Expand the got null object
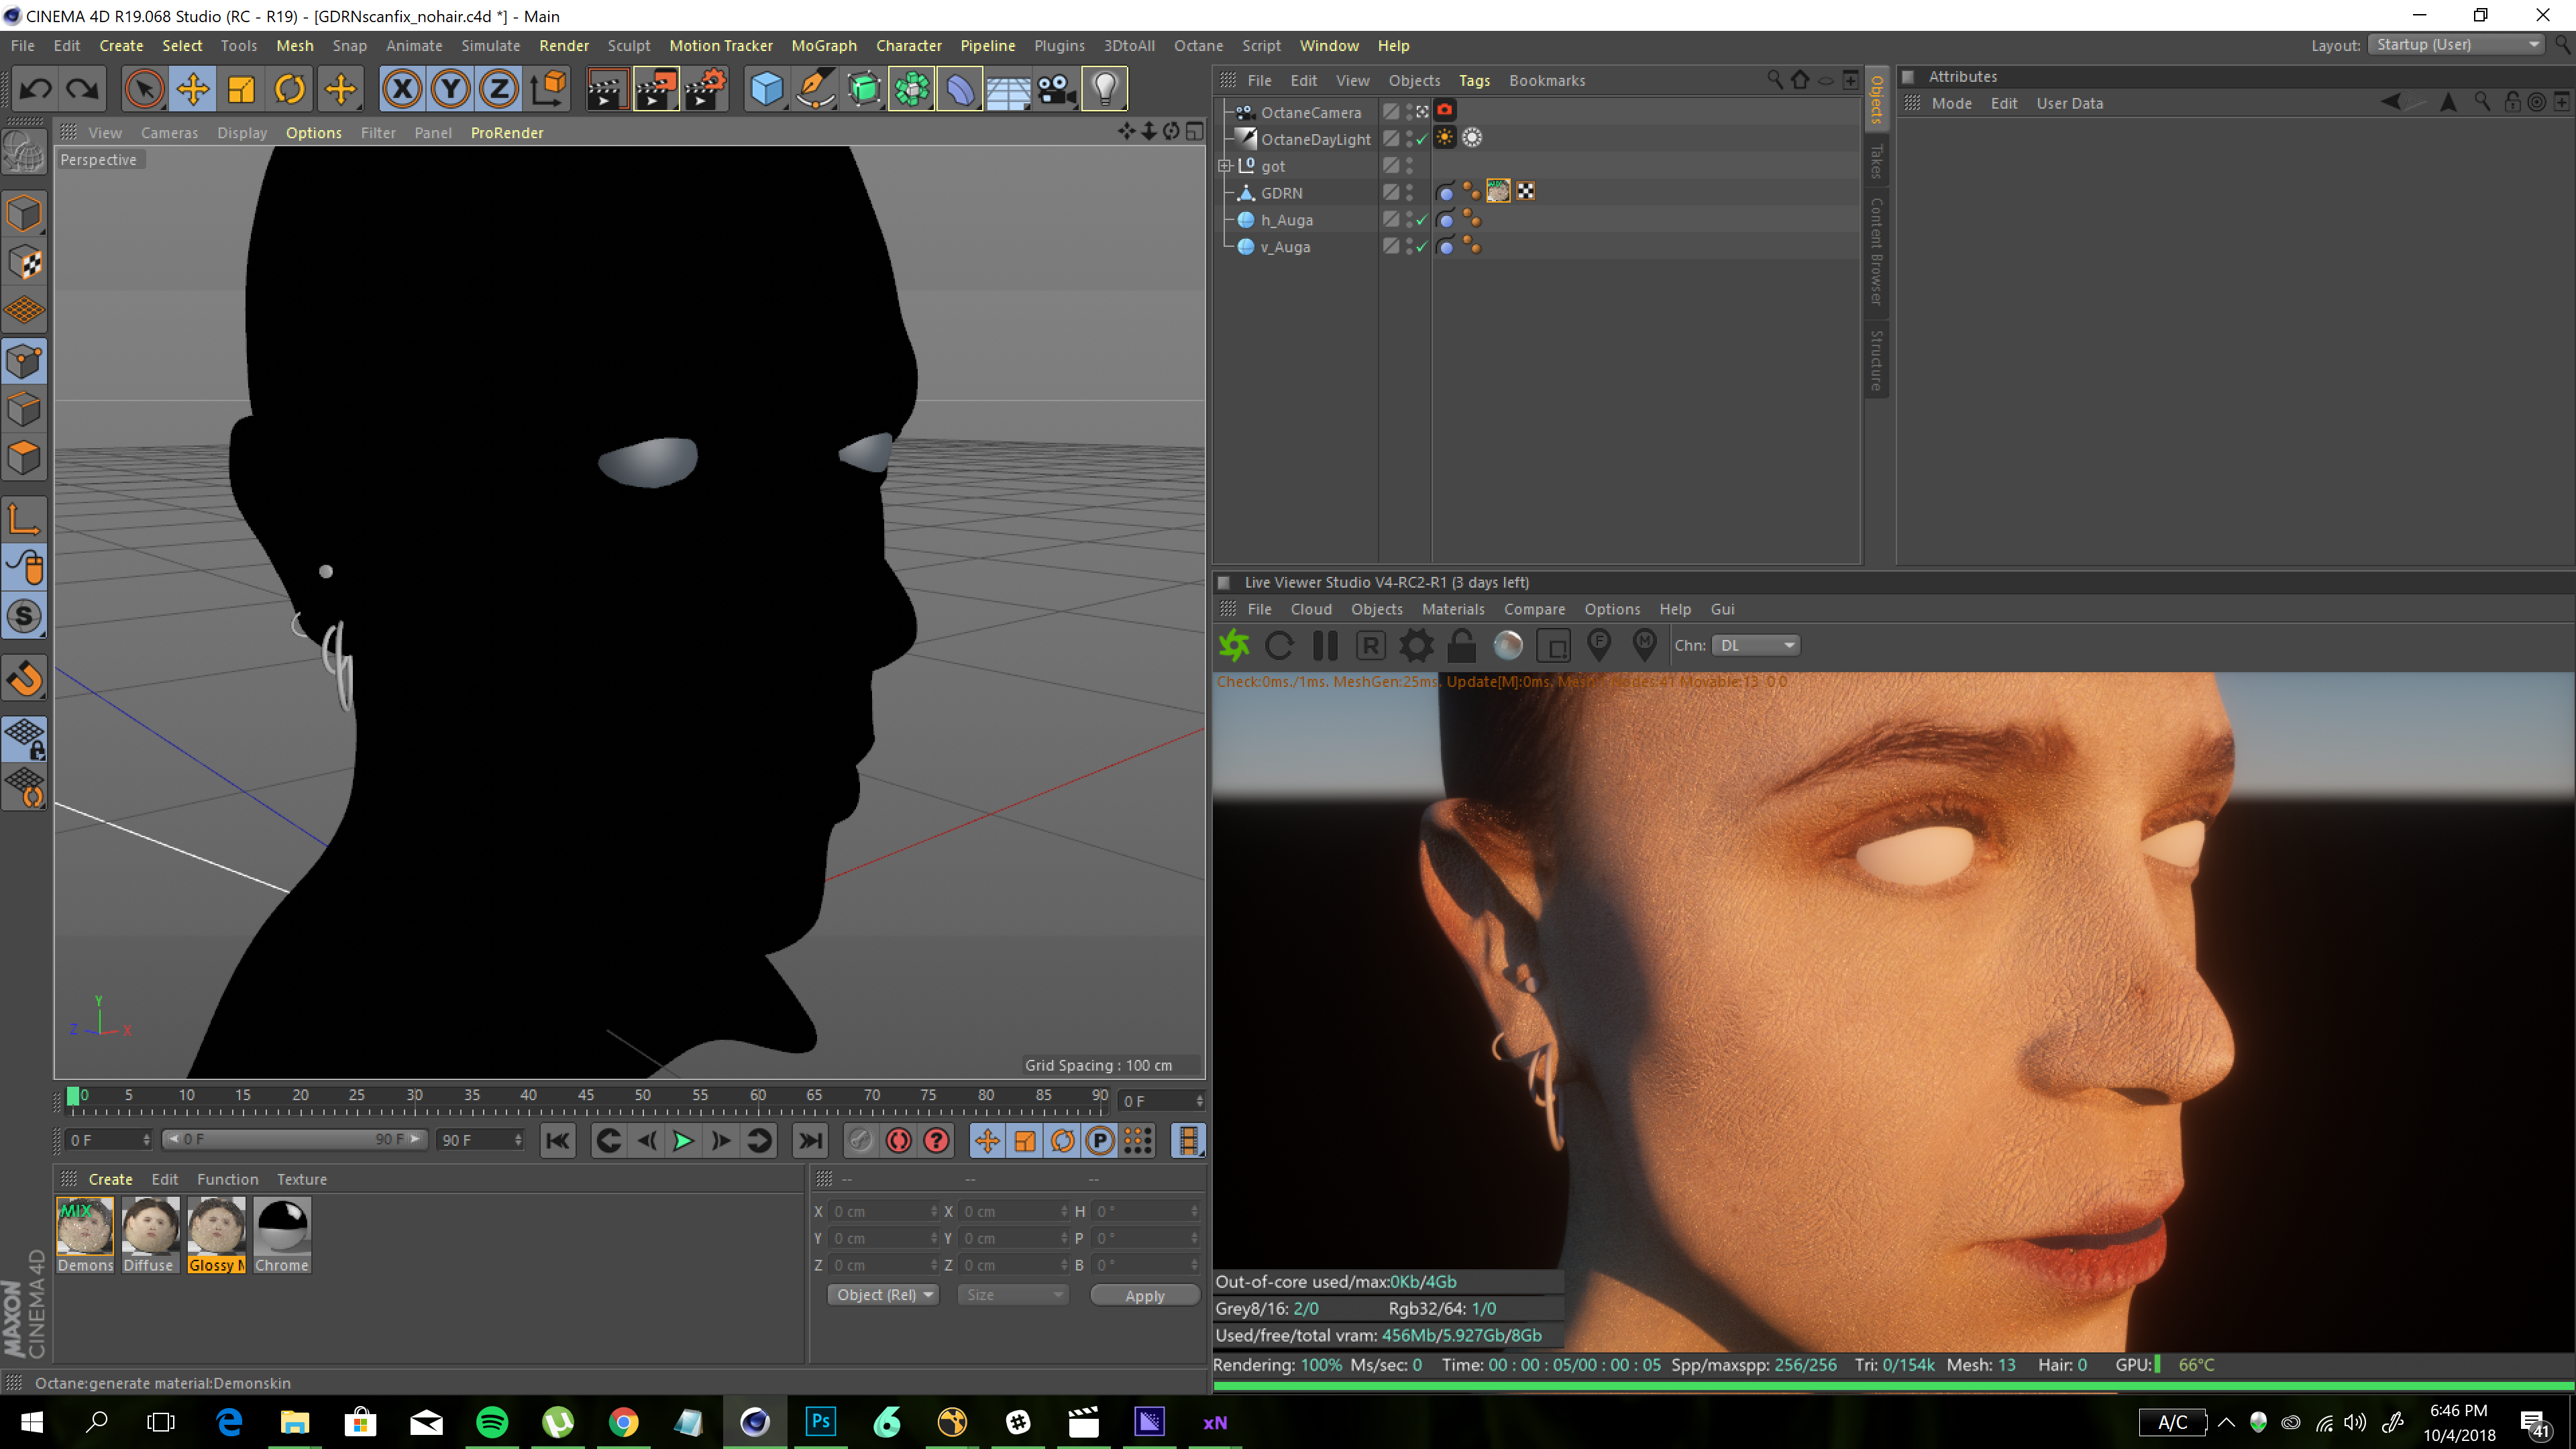 point(1224,166)
